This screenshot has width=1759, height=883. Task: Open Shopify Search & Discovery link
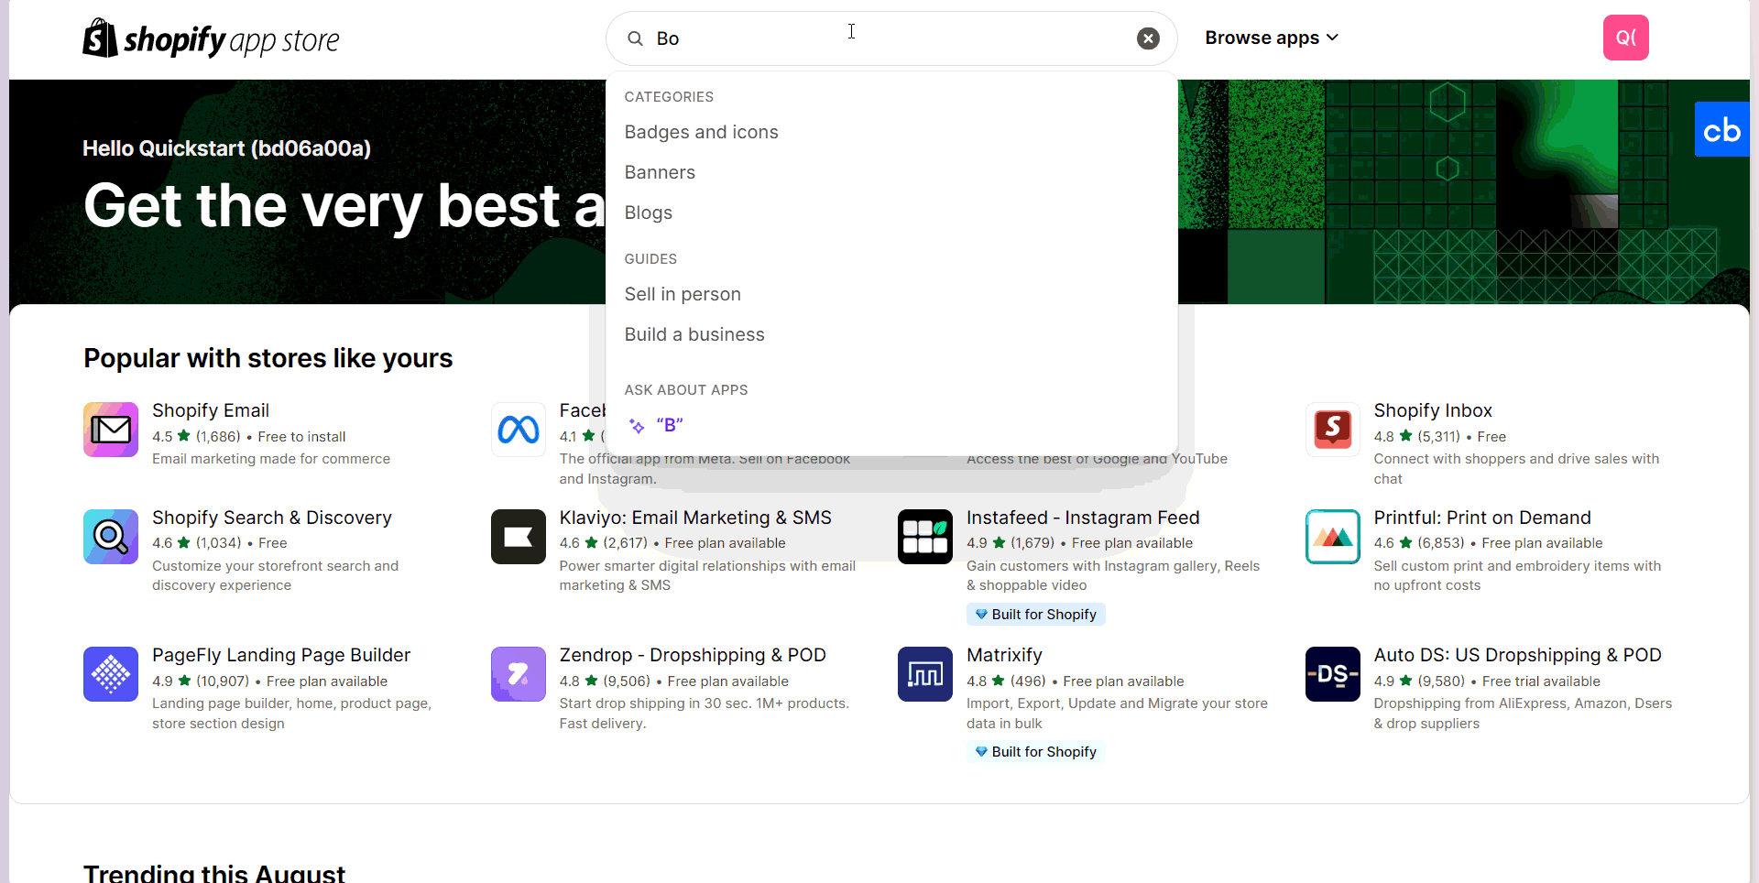[x=272, y=518]
